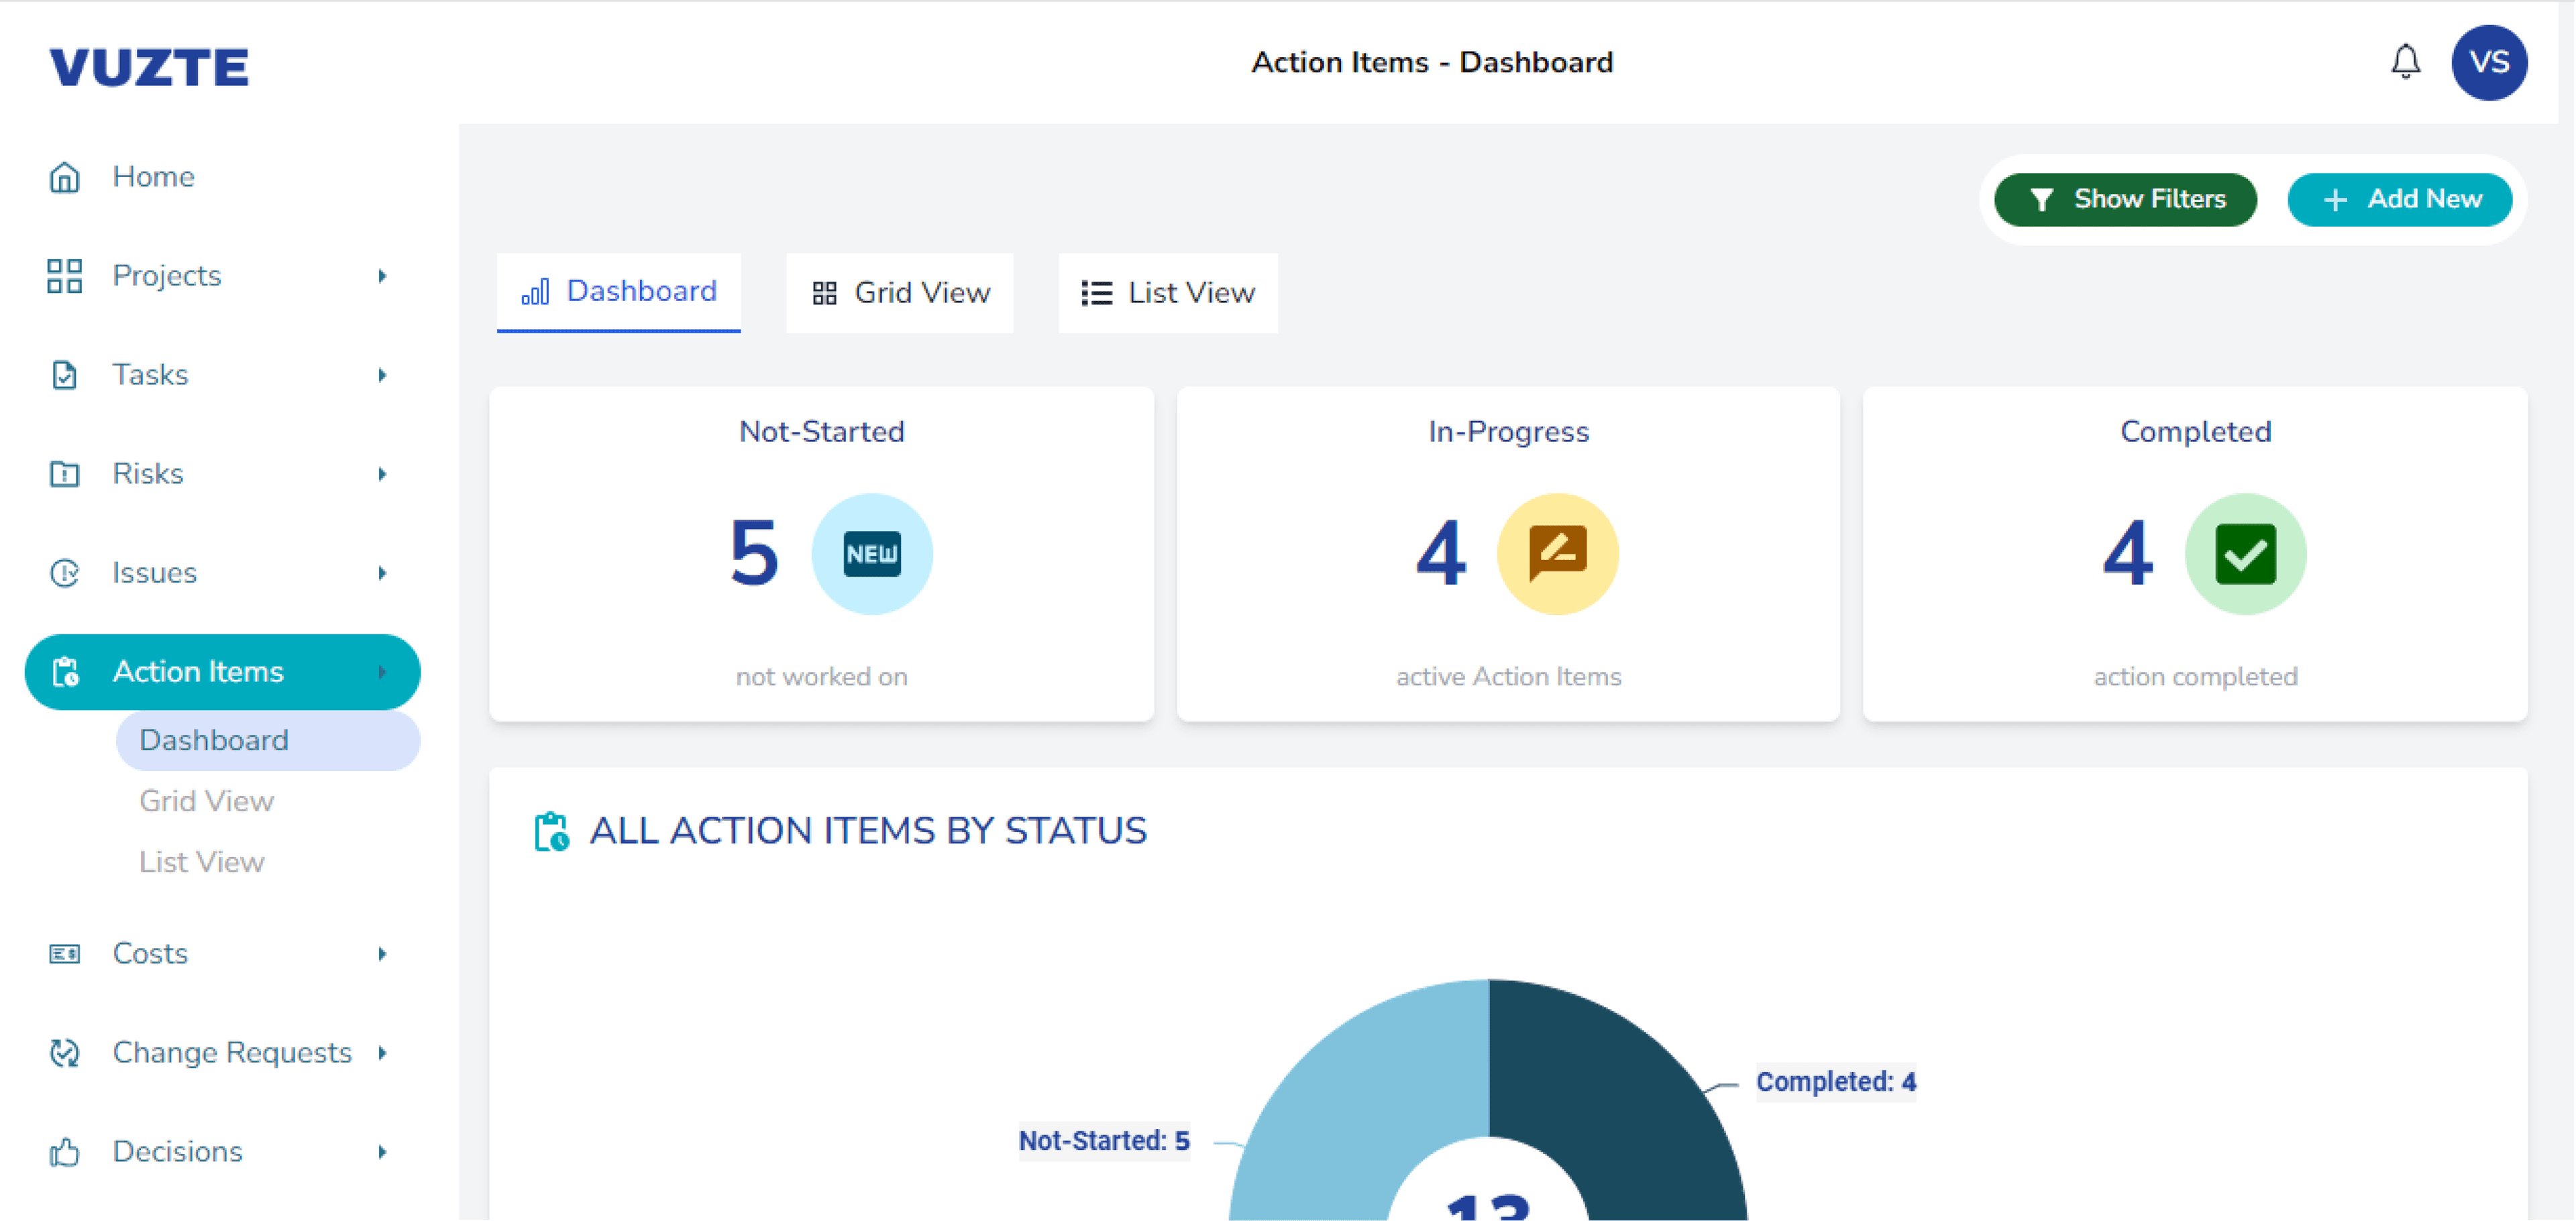Click the Costs money icon in the sidebar
Image resolution: width=2576 pixels, height=1221 pixels.
[64, 953]
